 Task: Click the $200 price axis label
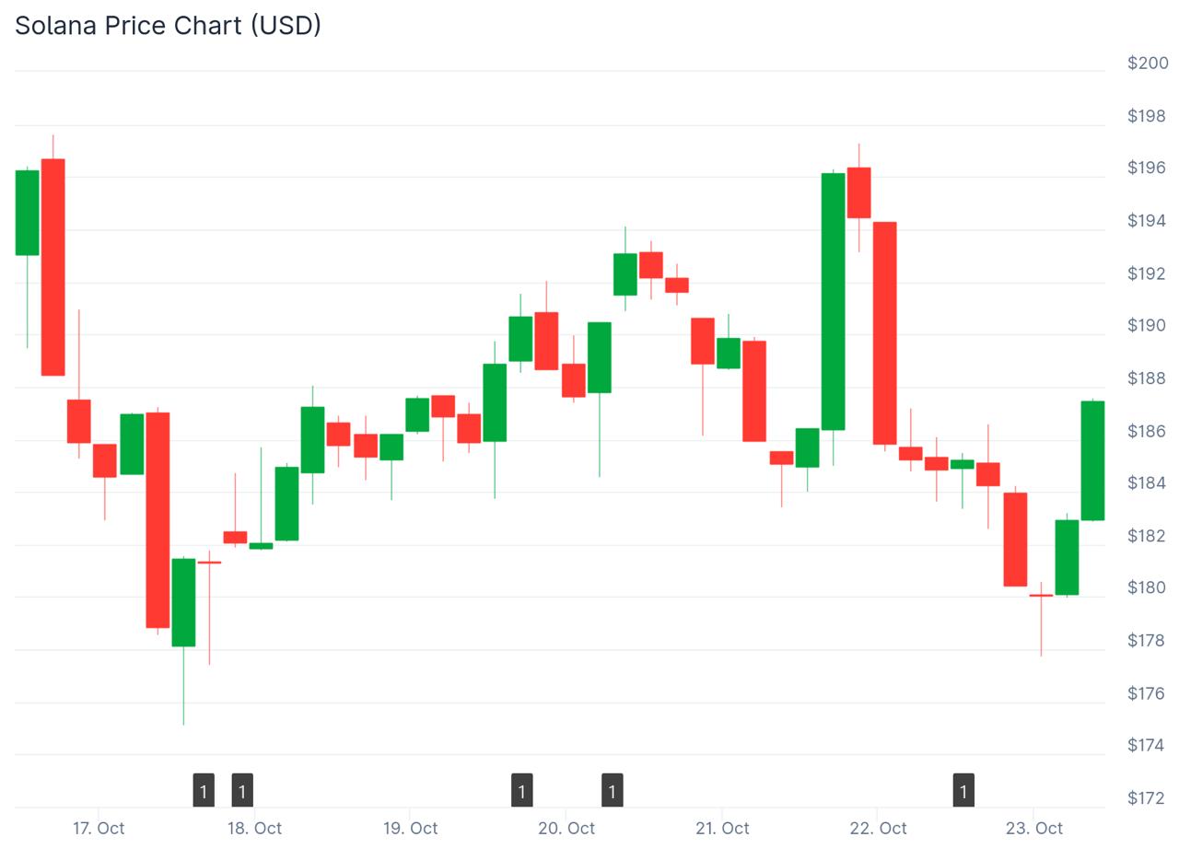[x=1148, y=63]
